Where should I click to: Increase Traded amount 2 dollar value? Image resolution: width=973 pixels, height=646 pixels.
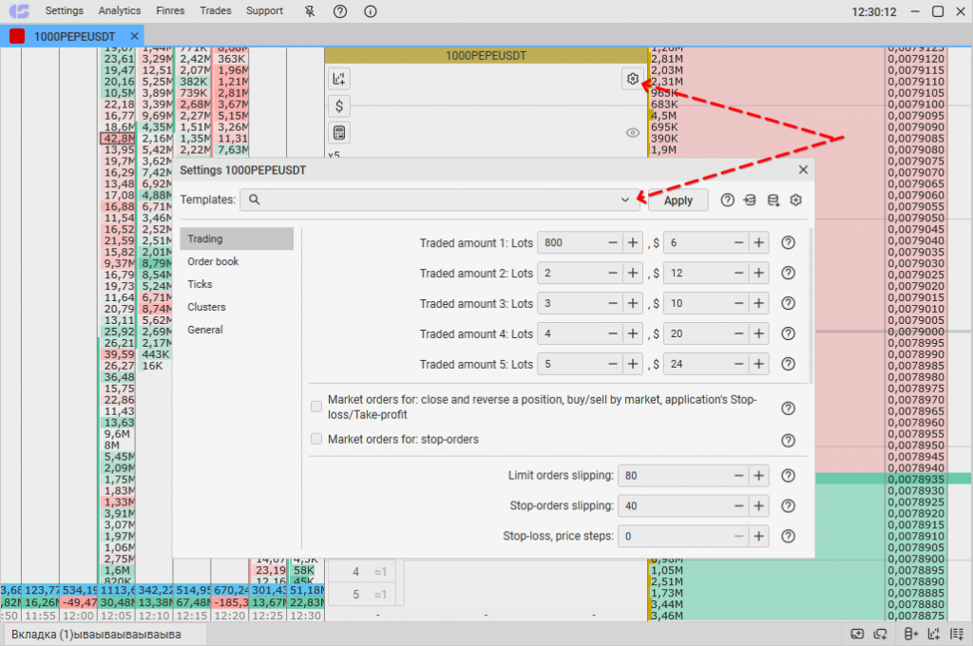[758, 273]
